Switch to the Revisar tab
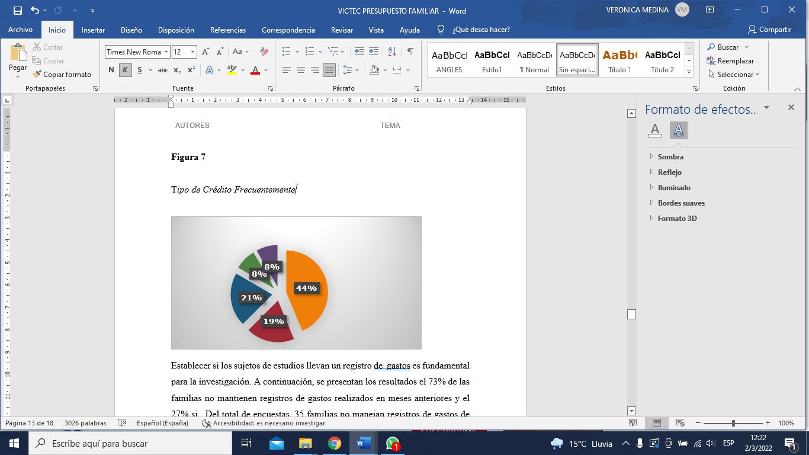809x455 pixels. coord(342,30)
